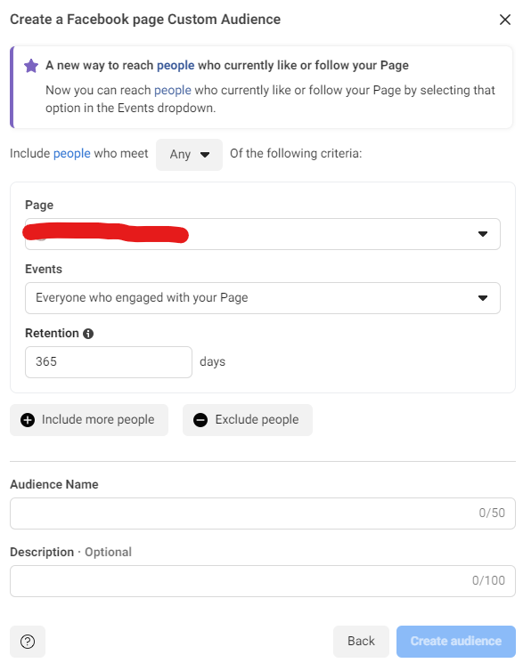Viewport: 523px width, 663px height.
Task: Click the Exclude people button
Action: click(248, 420)
